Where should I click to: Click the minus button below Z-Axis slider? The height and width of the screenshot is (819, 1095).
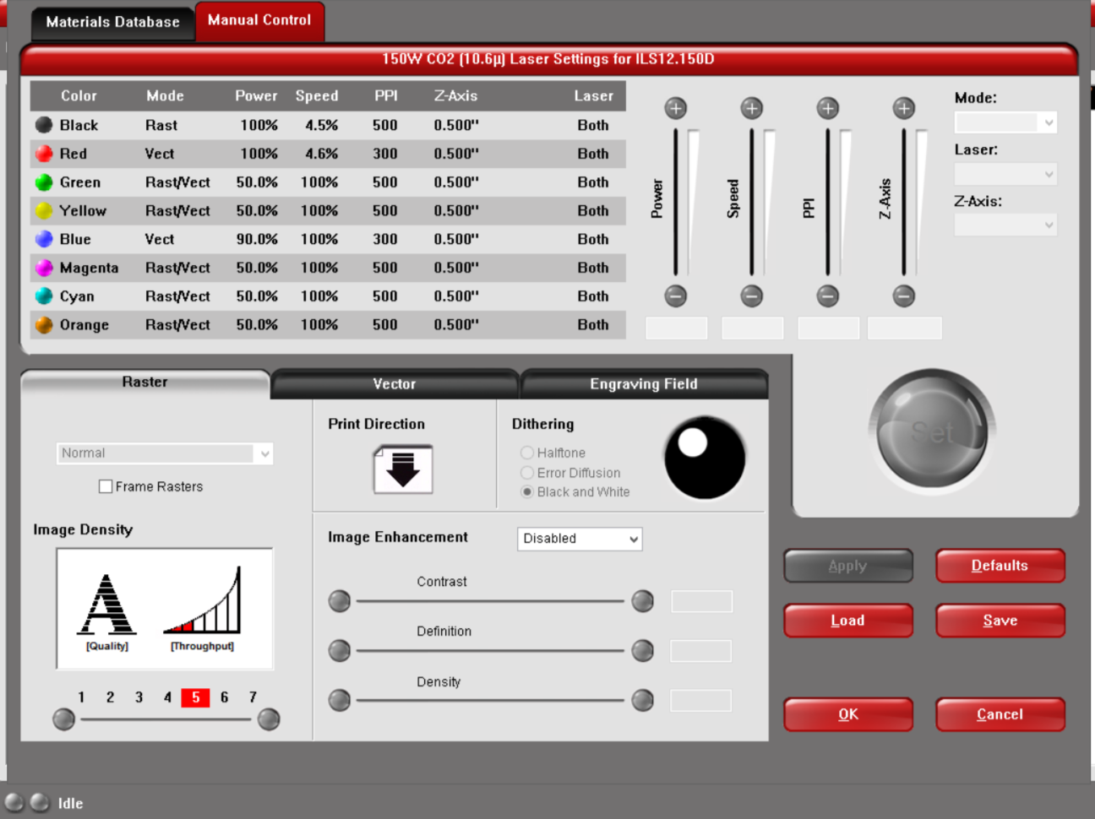tap(903, 296)
